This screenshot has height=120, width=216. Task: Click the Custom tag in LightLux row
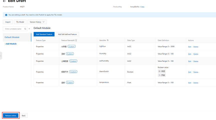tap(71, 46)
